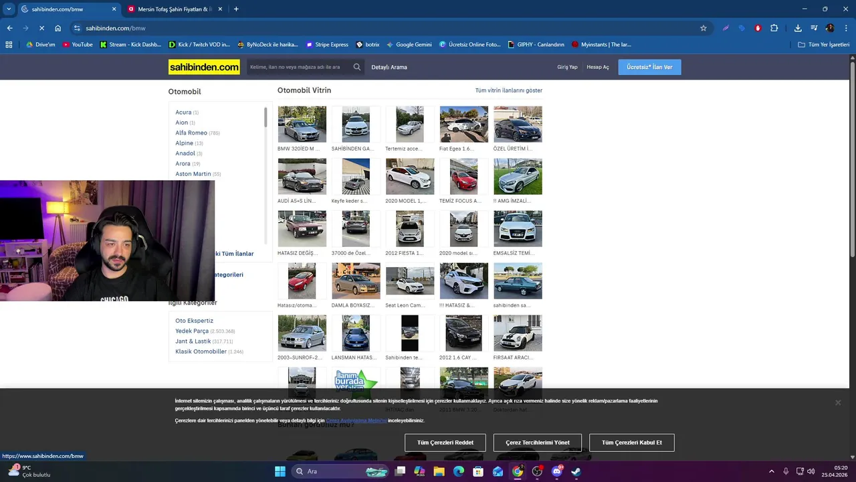
Task: Select the Anadol category
Action: click(x=185, y=153)
